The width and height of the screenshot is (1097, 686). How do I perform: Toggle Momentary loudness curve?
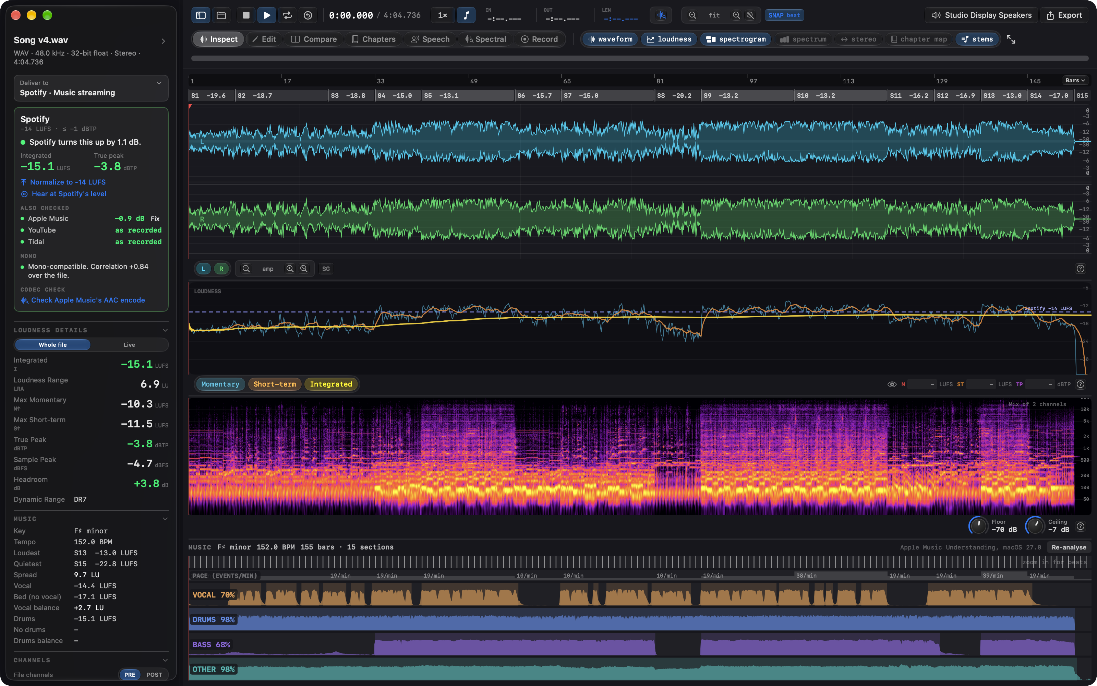(220, 384)
